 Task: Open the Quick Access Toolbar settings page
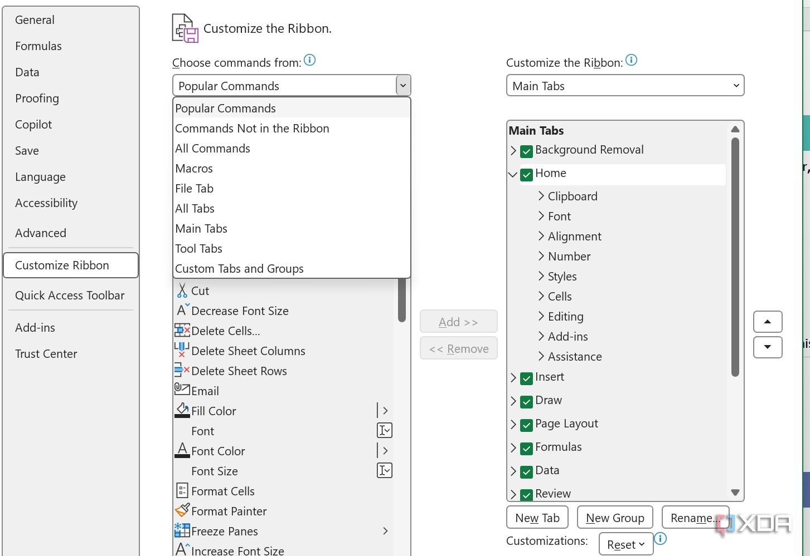tap(70, 296)
